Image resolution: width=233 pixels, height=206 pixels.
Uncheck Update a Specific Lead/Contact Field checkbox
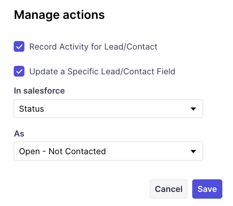(x=19, y=71)
